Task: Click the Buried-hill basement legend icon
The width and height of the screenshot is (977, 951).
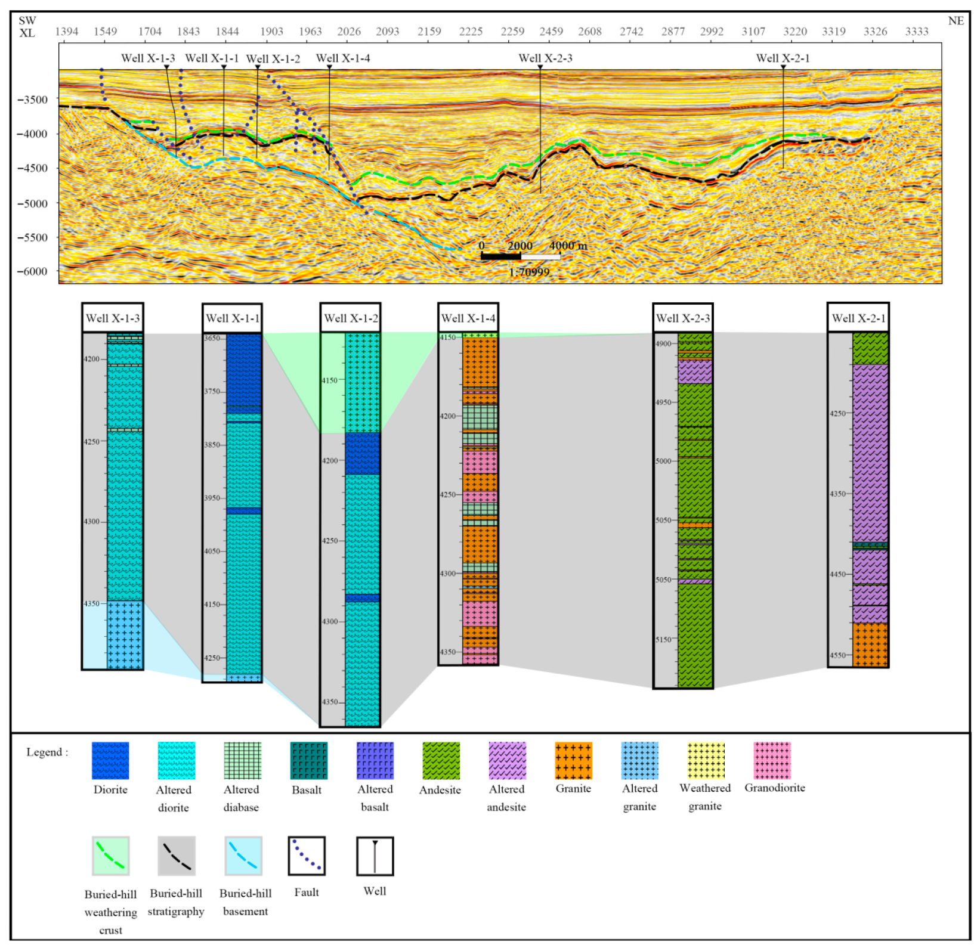Action: (243, 856)
